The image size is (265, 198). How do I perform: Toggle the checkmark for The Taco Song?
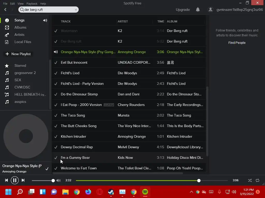point(56,115)
